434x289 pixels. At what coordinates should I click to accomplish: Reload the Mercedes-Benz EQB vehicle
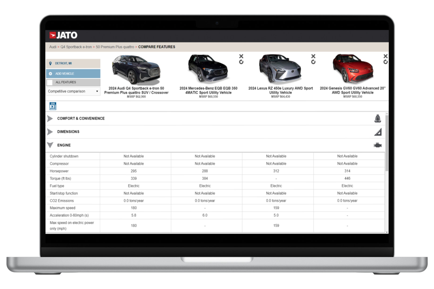coord(241,62)
